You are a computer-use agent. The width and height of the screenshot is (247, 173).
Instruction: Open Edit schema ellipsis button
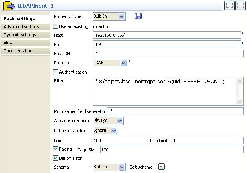pos(161,167)
